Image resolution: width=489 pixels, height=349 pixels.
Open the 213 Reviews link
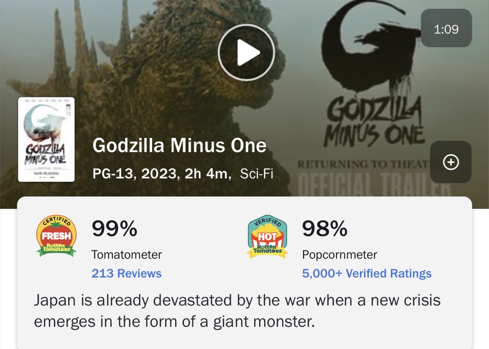tap(126, 274)
